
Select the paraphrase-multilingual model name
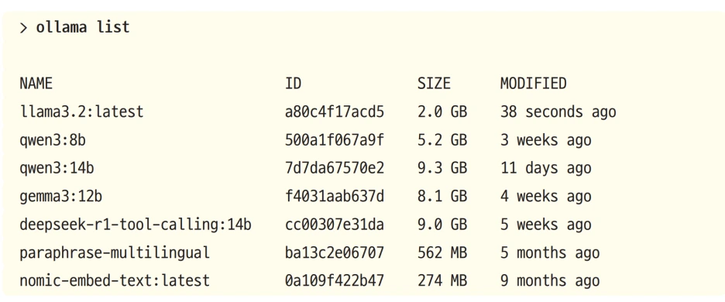pyautogui.click(x=115, y=253)
